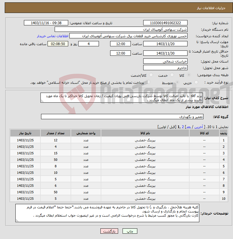This screenshot has width=233, height=239.
Task: Go to آخرین (last) page link
Action: click(x=198, y=127)
